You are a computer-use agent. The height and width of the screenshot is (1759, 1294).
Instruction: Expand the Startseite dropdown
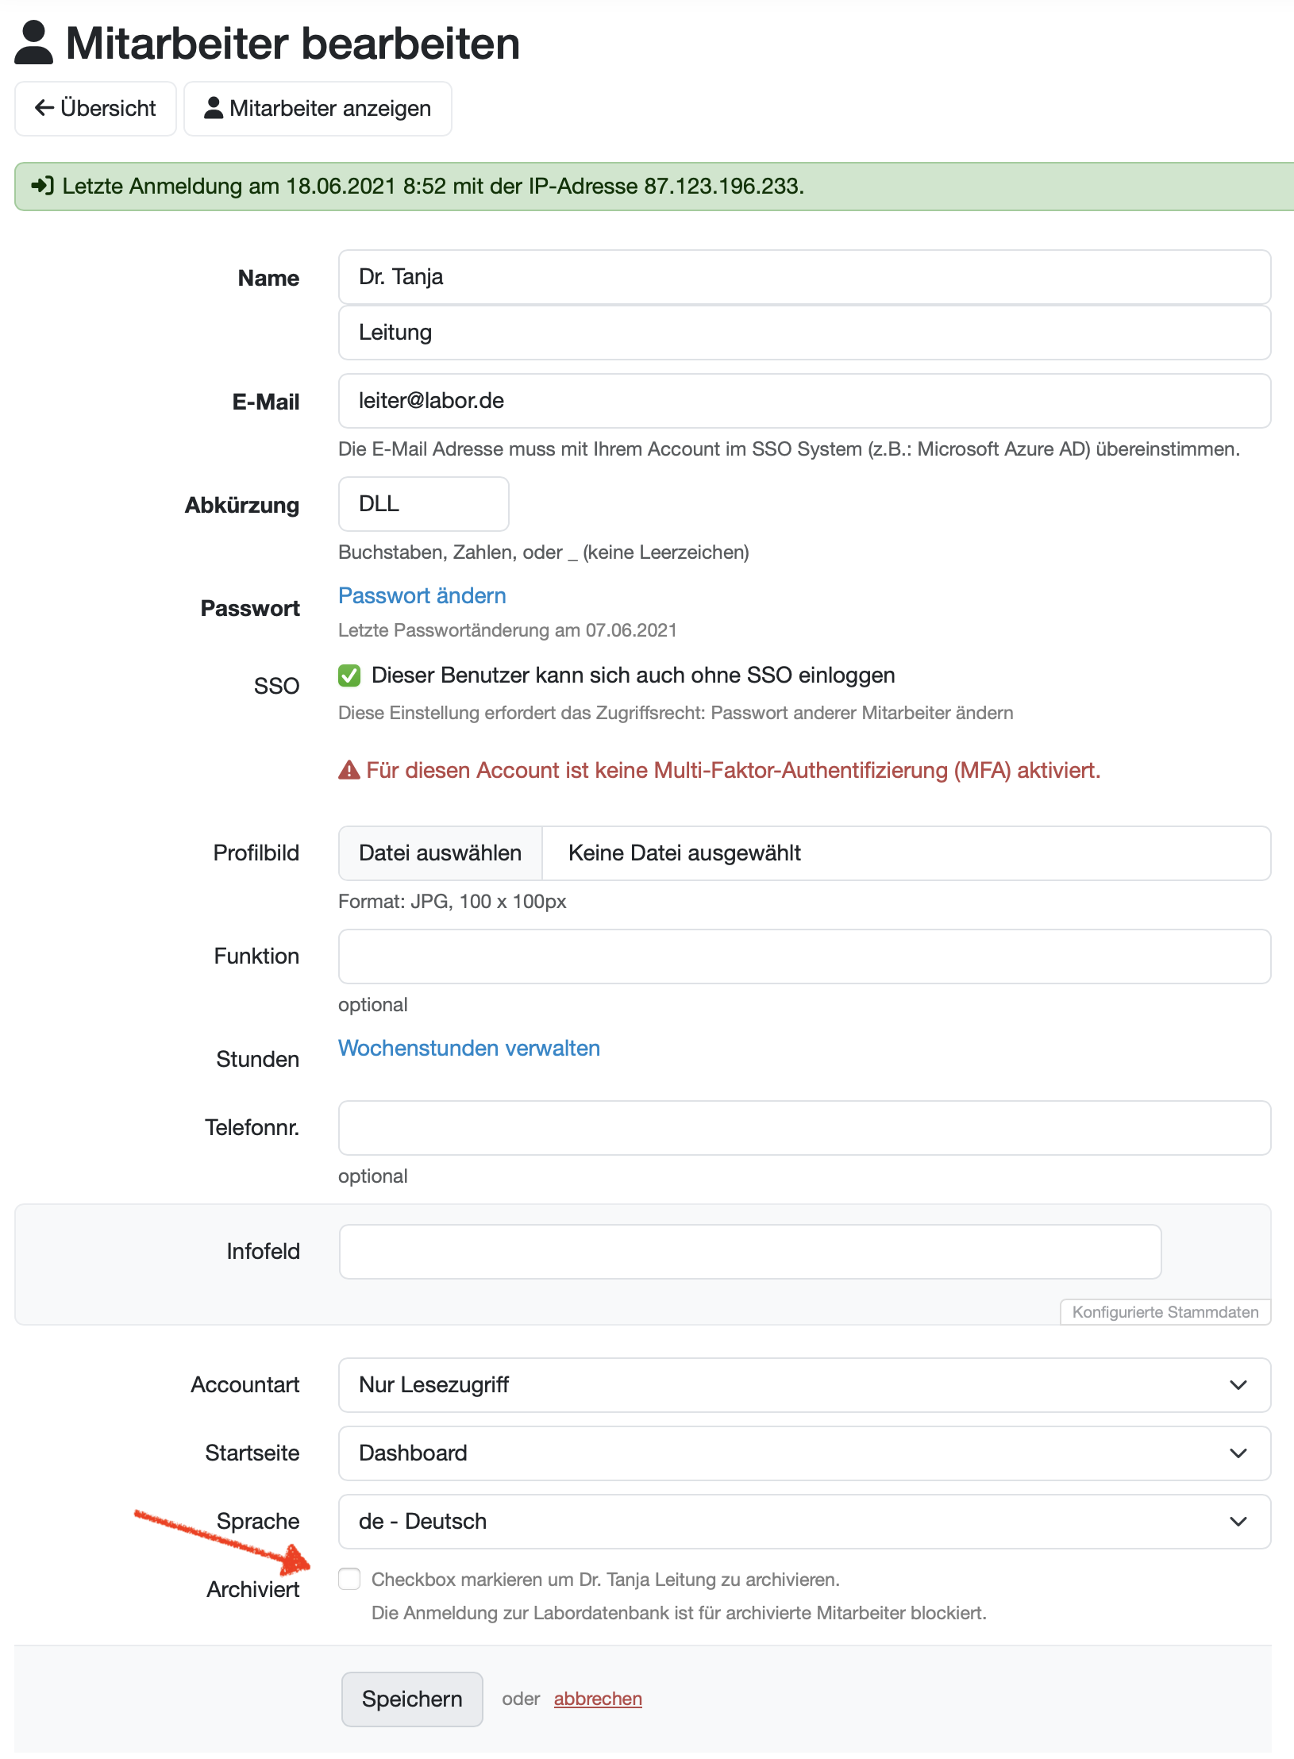click(x=803, y=1453)
